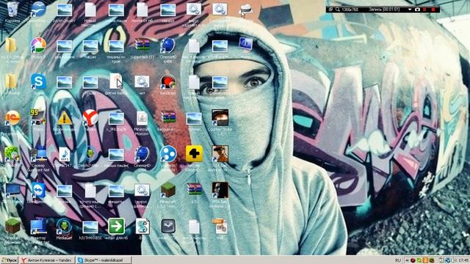Select the 'бегущая папка' cursor file
The image size is (470, 264).
point(116,81)
